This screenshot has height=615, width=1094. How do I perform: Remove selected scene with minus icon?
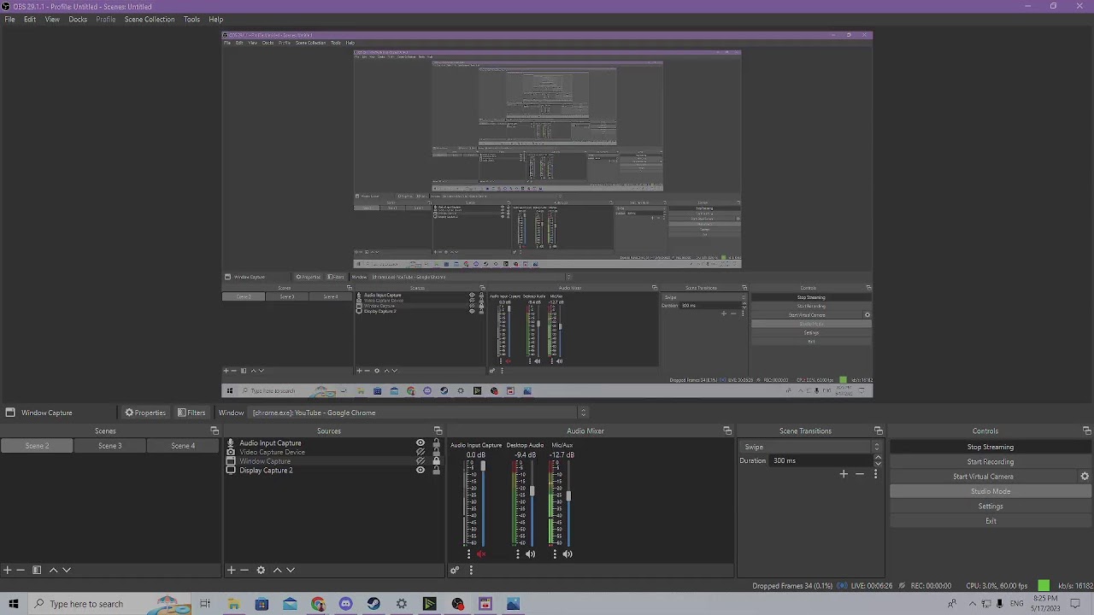click(x=21, y=570)
